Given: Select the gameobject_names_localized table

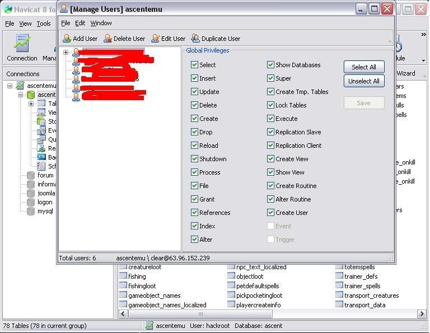Looking at the screenshot, I should tap(167, 305).
